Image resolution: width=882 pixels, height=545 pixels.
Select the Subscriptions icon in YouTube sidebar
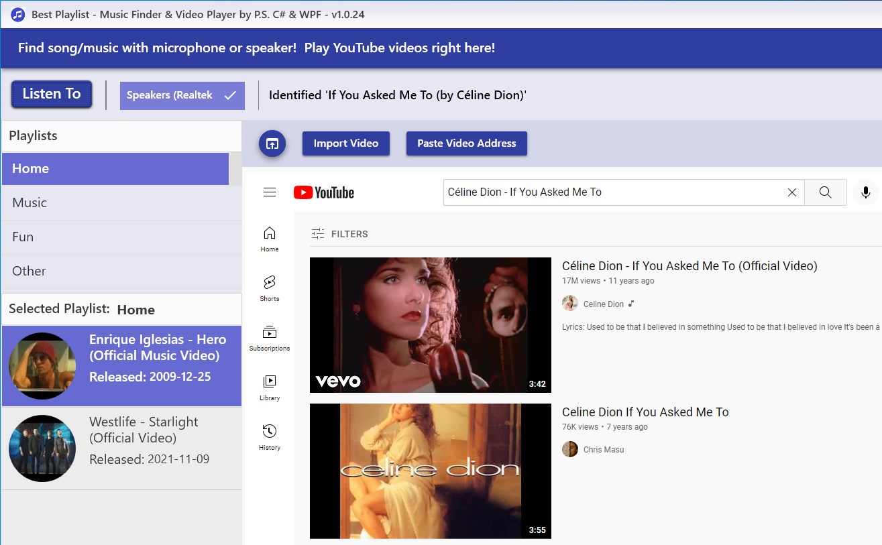269,335
